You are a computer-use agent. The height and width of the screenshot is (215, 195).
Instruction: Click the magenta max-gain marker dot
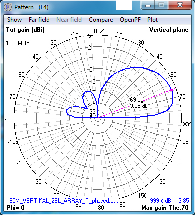click(x=172, y=90)
